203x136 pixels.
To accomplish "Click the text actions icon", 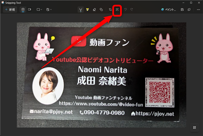I will click(117, 9).
